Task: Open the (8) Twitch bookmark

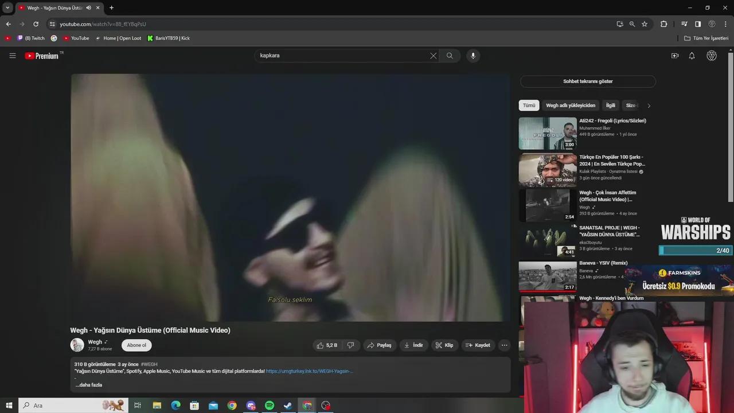Action: pos(31,38)
